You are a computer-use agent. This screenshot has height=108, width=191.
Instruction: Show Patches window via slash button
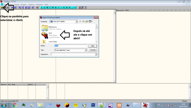click(x=61, y=7)
